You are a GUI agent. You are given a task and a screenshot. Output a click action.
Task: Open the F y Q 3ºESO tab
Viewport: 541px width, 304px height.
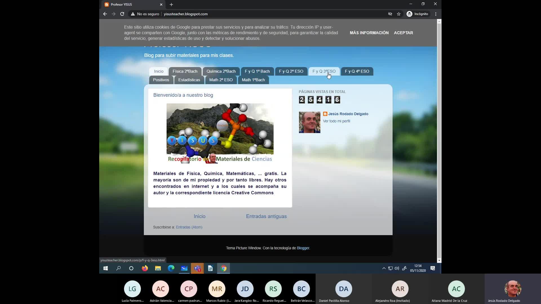(x=324, y=71)
